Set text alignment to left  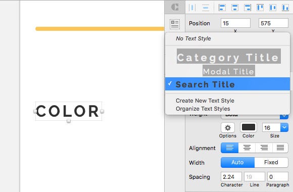coord(229,148)
